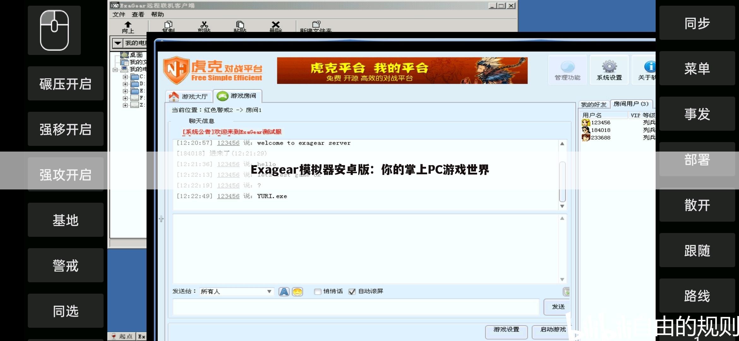Tap the 跟随 overlay button
Screen dimensions: 739x341
click(697, 250)
